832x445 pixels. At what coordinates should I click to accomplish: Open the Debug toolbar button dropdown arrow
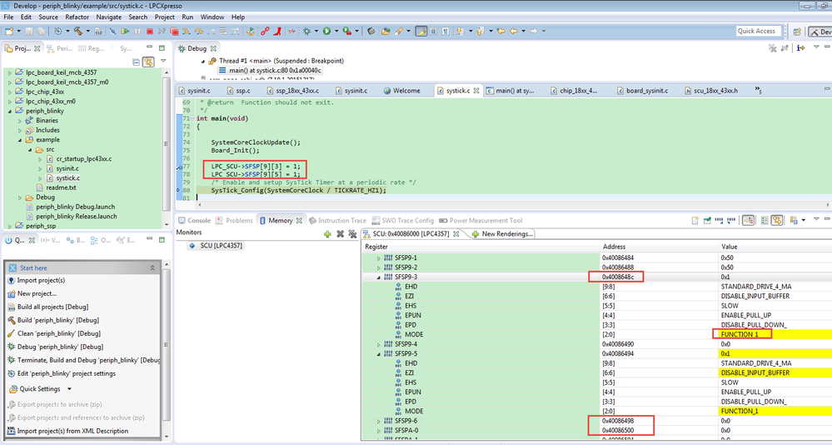coord(316,32)
